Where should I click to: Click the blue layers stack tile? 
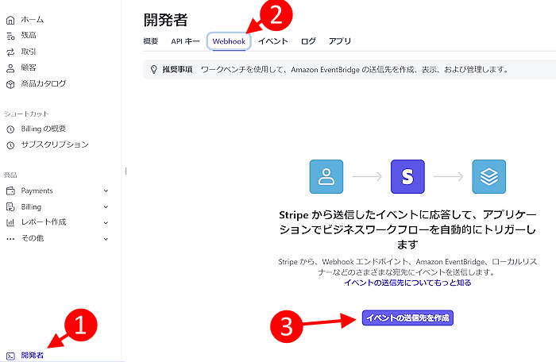pos(489,176)
